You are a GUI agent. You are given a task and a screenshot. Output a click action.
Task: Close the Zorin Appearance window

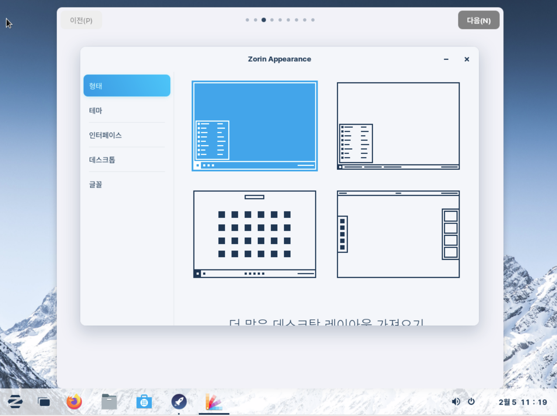467,59
